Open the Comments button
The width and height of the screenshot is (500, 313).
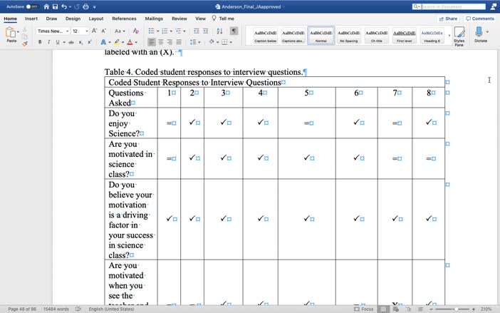coord(480,19)
